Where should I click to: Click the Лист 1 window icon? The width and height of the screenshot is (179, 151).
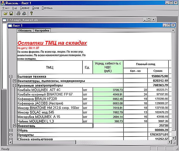(10, 26)
